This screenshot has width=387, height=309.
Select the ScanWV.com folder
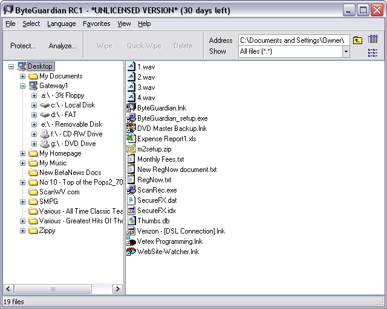(x=59, y=192)
